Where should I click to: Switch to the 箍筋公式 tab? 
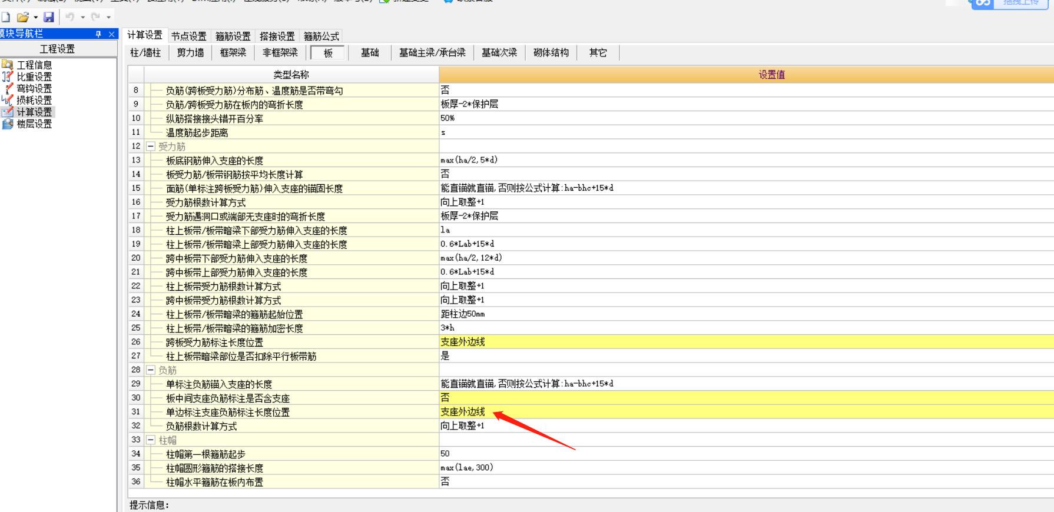pos(321,36)
